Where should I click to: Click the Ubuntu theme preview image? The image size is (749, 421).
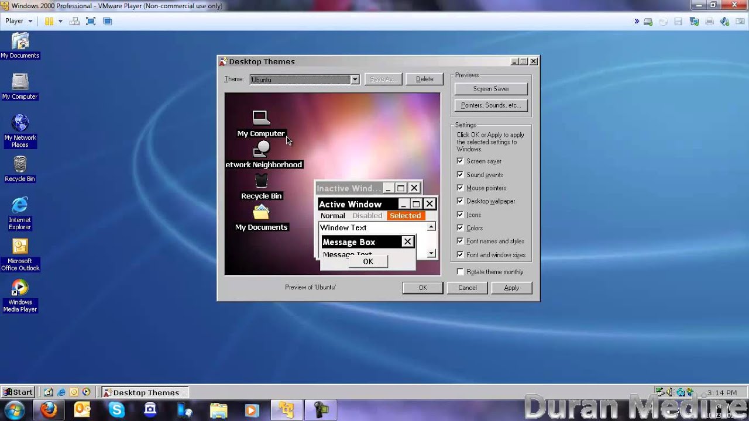tap(332, 184)
